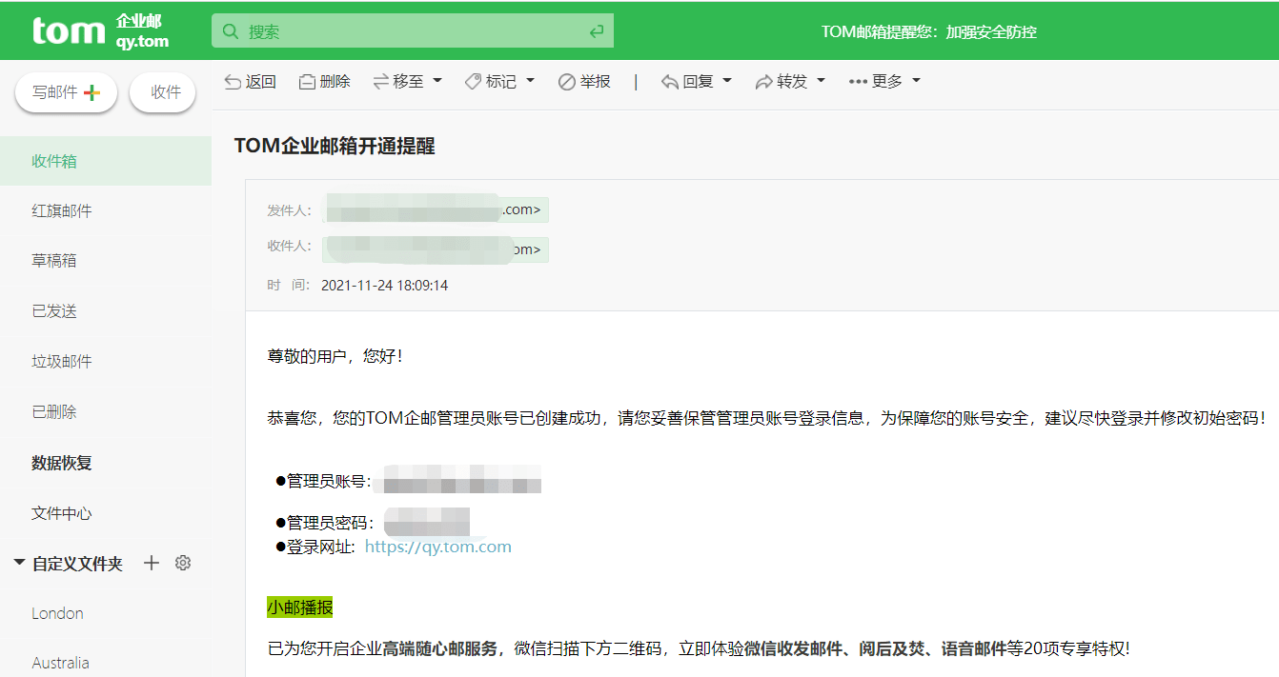Open the Move to (移至) dropdown
1279x677 pixels.
pyautogui.click(x=408, y=81)
